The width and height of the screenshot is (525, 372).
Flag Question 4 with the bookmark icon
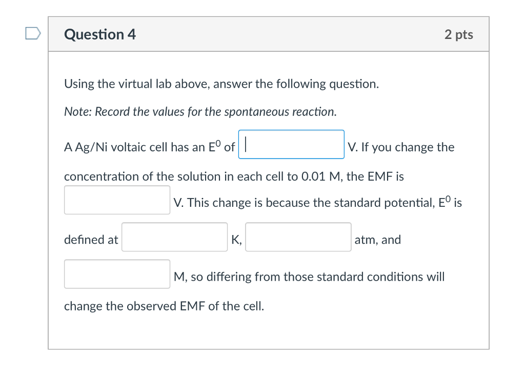(33, 33)
